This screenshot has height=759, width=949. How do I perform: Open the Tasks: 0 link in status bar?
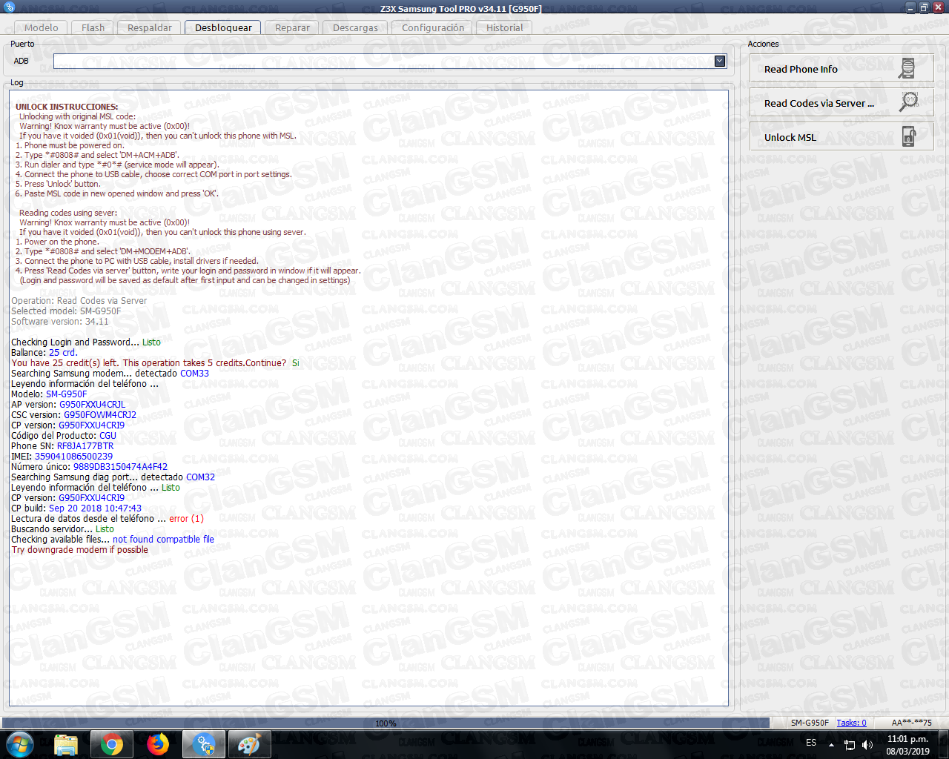point(851,723)
